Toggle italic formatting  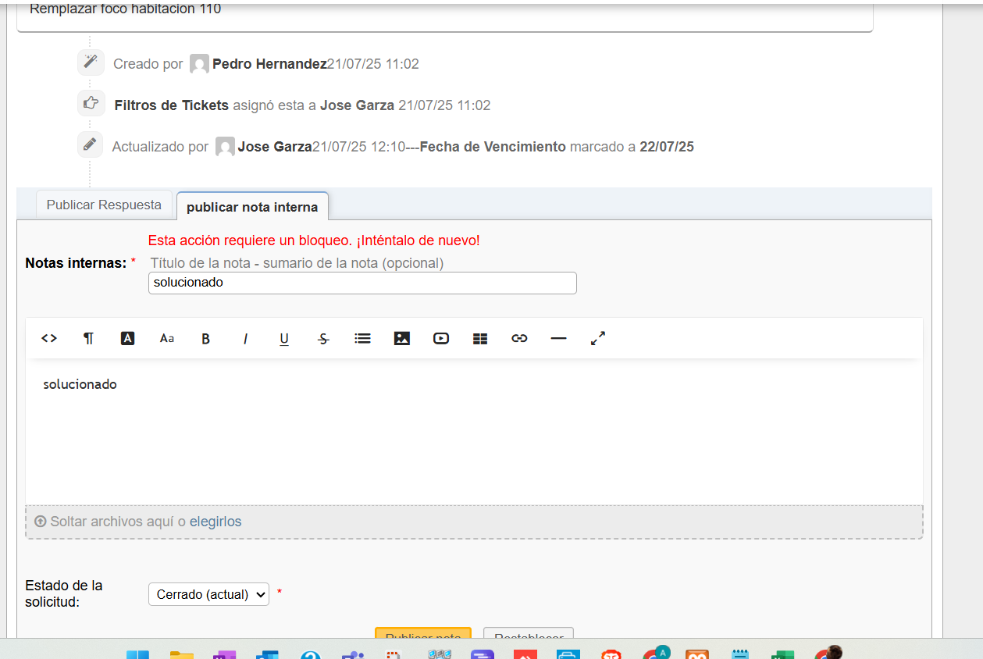pos(245,338)
